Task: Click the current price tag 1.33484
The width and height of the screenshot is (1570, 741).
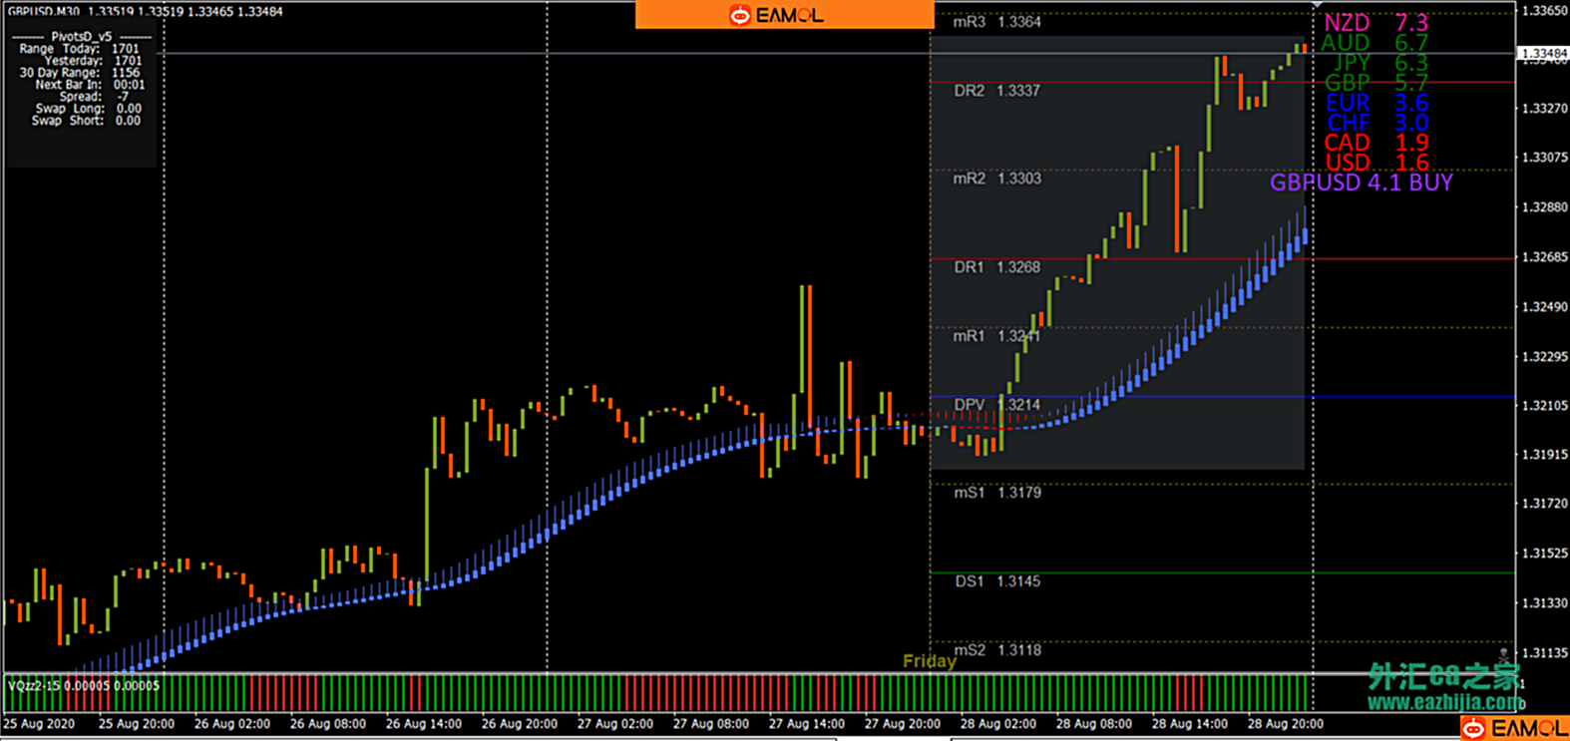Action: 1541,53
